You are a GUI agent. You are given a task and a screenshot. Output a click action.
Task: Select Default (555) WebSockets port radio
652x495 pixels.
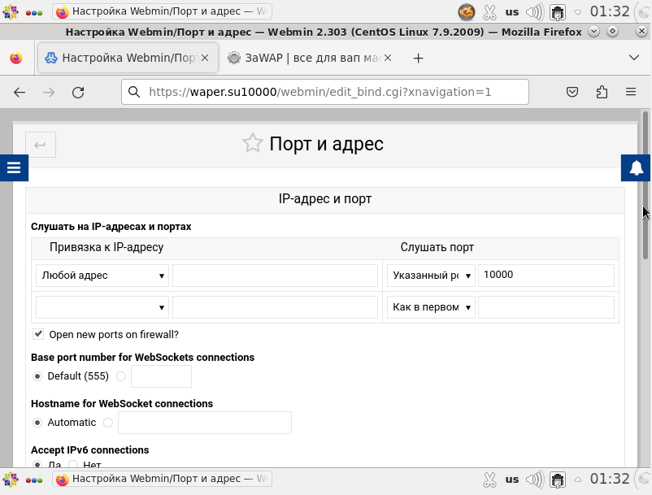37,376
